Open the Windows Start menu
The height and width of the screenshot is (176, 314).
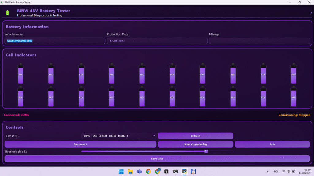click(x=121, y=171)
